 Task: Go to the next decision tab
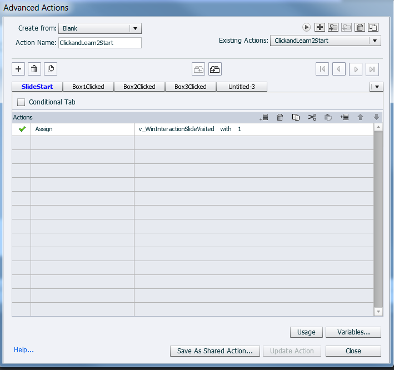pos(356,69)
